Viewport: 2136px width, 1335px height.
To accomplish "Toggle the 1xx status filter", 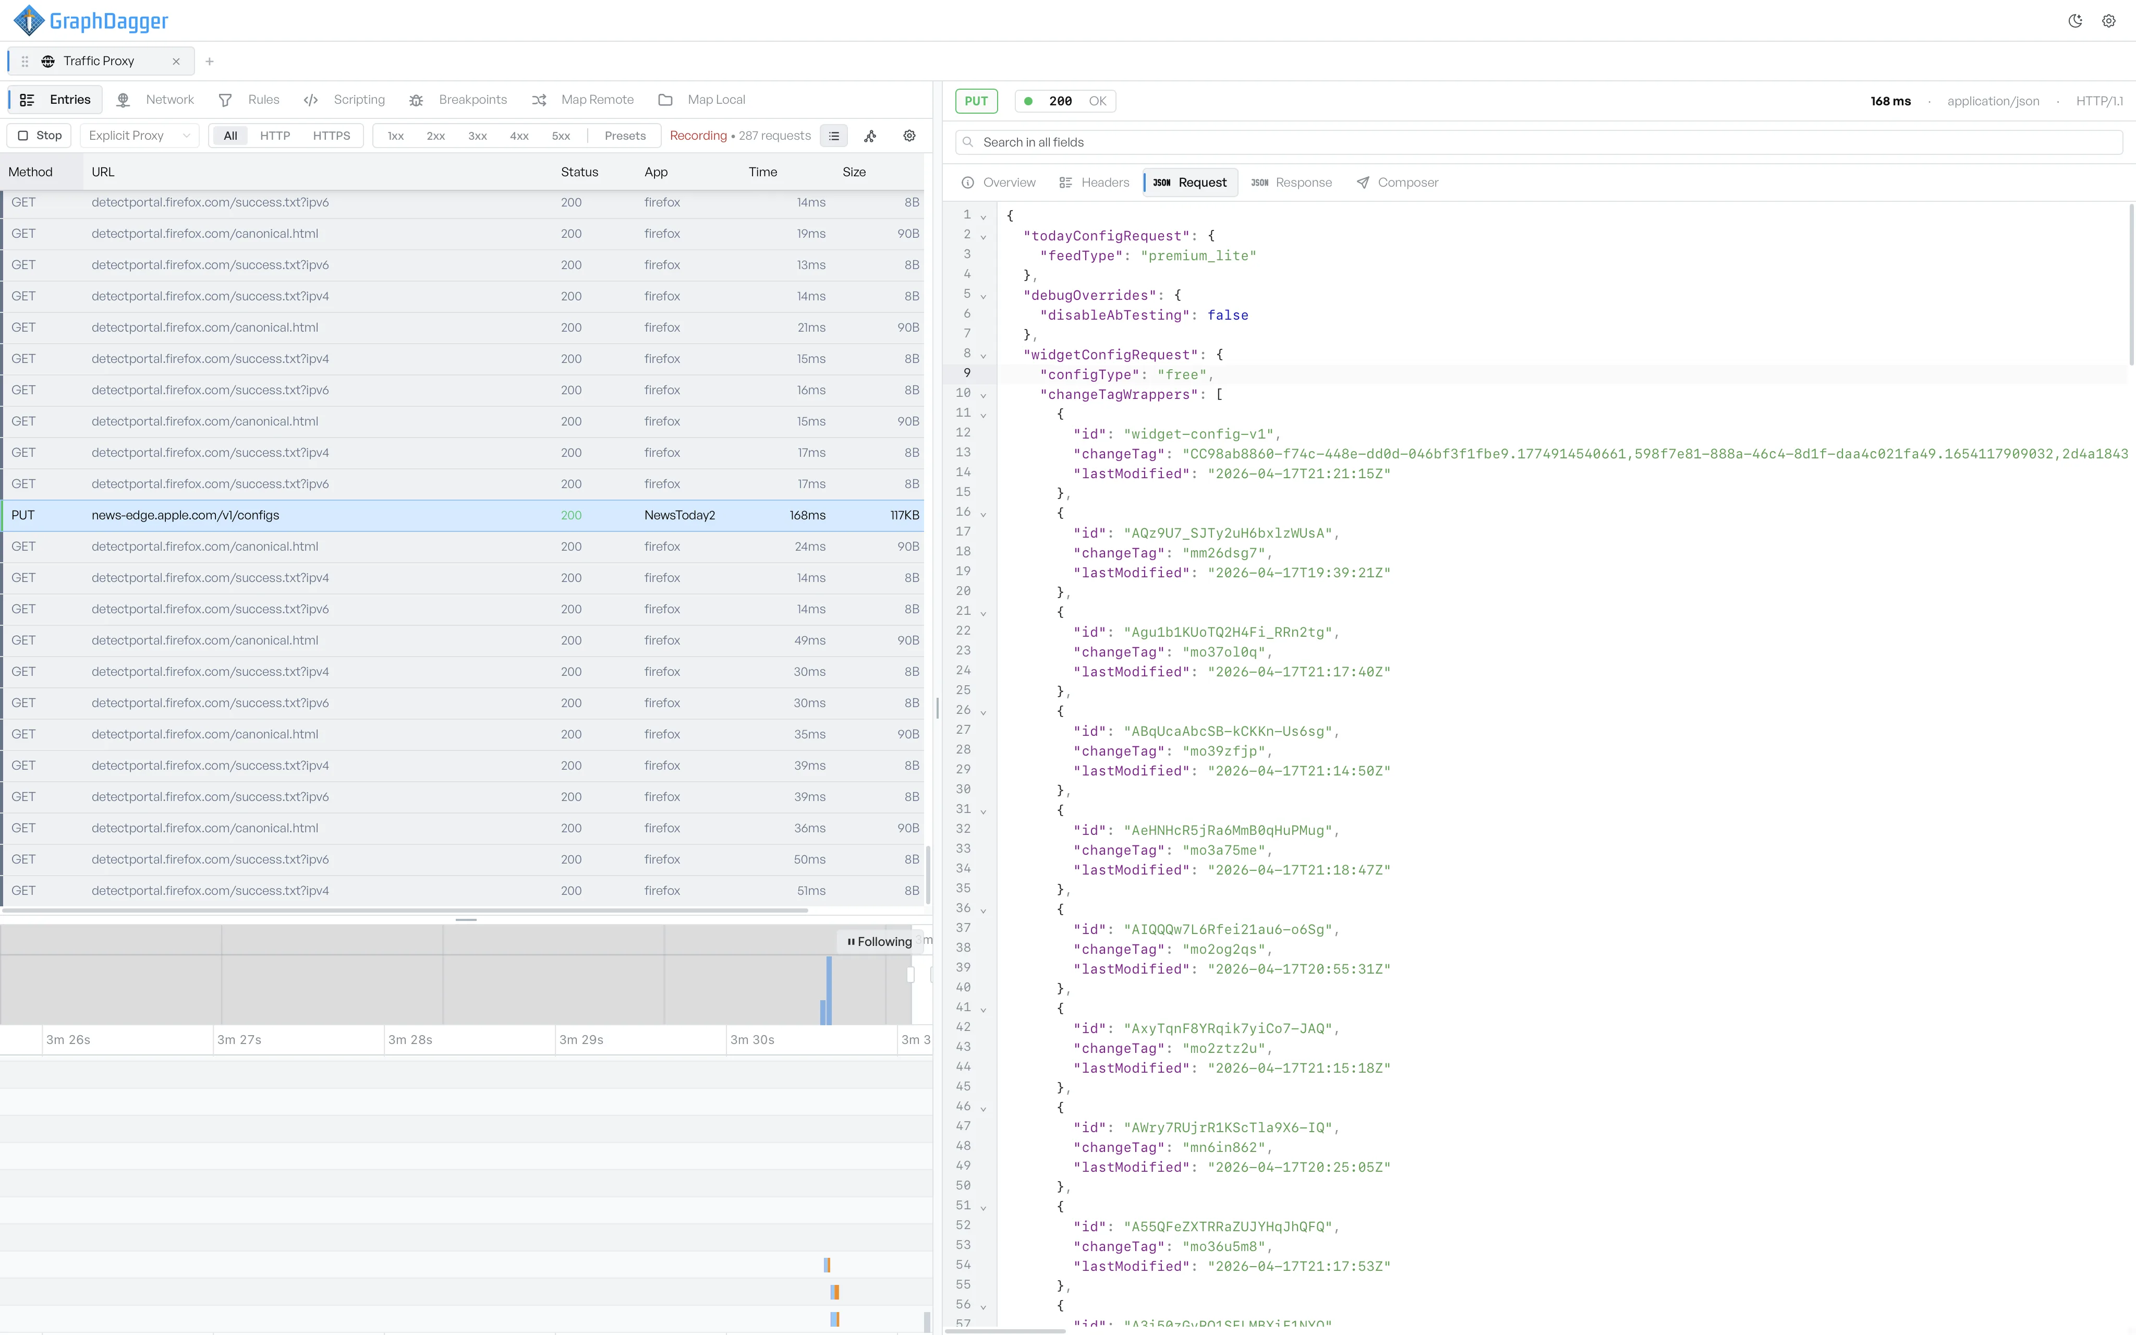I will coord(396,136).
